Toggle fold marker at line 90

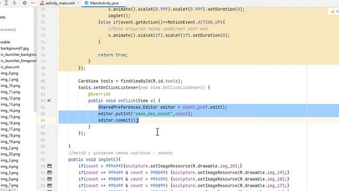(x=57, y=146)
